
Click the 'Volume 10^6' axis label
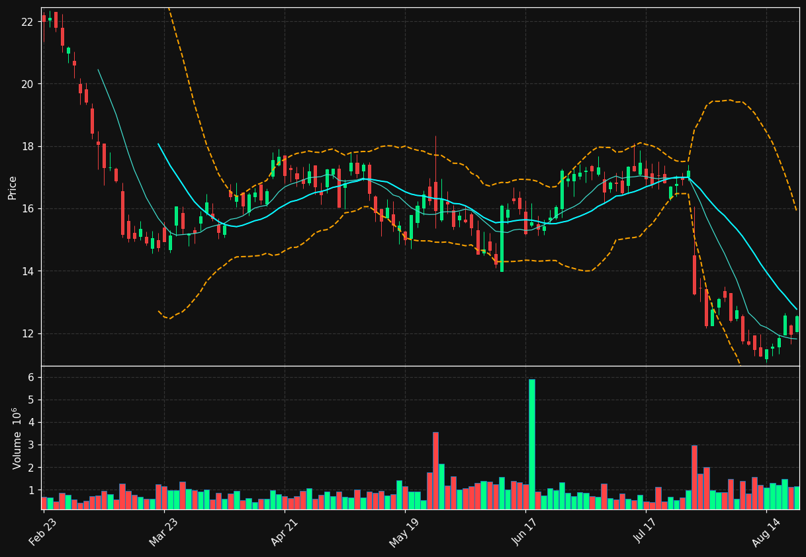click(x=18, y=438)
